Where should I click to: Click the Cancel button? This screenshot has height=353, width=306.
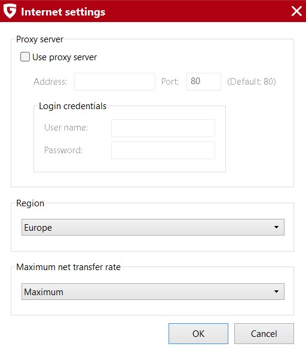click(x=264, y=334)
